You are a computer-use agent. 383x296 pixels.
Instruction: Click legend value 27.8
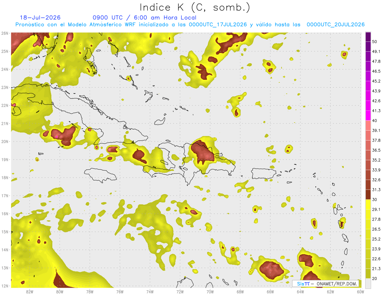[376, 219]
